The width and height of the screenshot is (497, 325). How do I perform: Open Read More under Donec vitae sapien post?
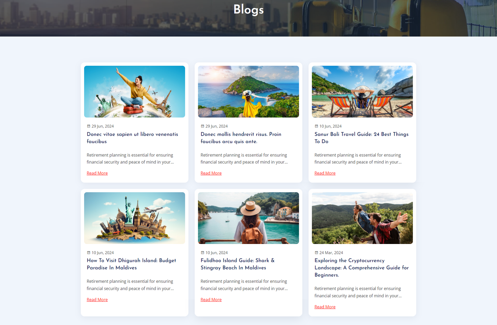click(x=97, y=173)
